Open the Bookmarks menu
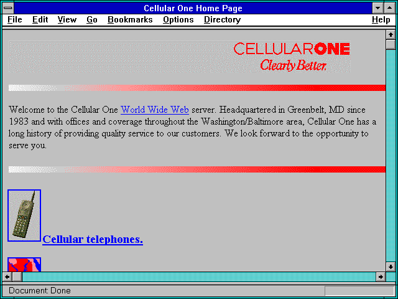The image size is (398, 299). (x=130, y=20)
